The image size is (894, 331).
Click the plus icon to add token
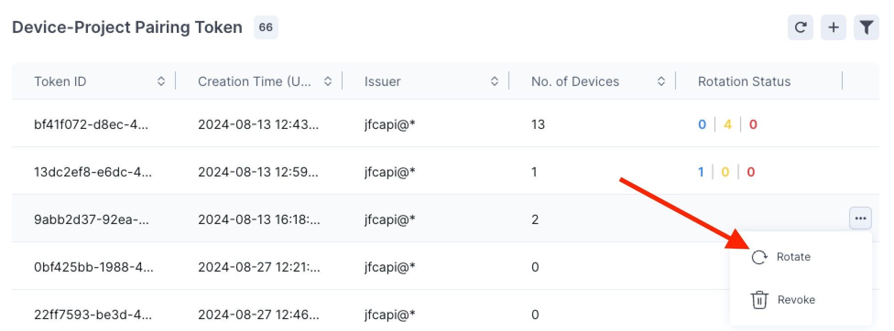click(833, 27)
